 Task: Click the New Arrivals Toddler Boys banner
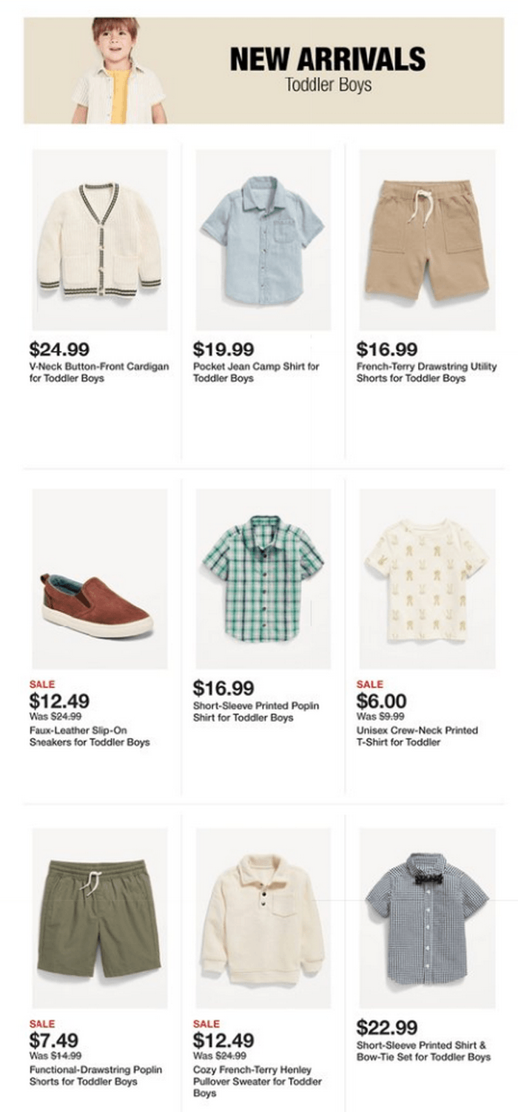click(264, 70)
